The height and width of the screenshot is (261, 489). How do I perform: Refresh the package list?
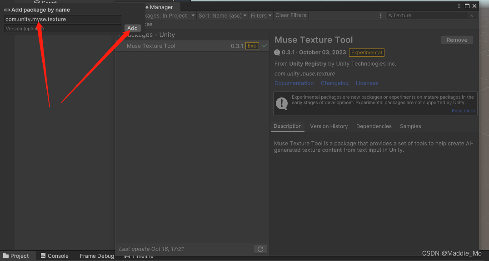(x=260, y=249)
